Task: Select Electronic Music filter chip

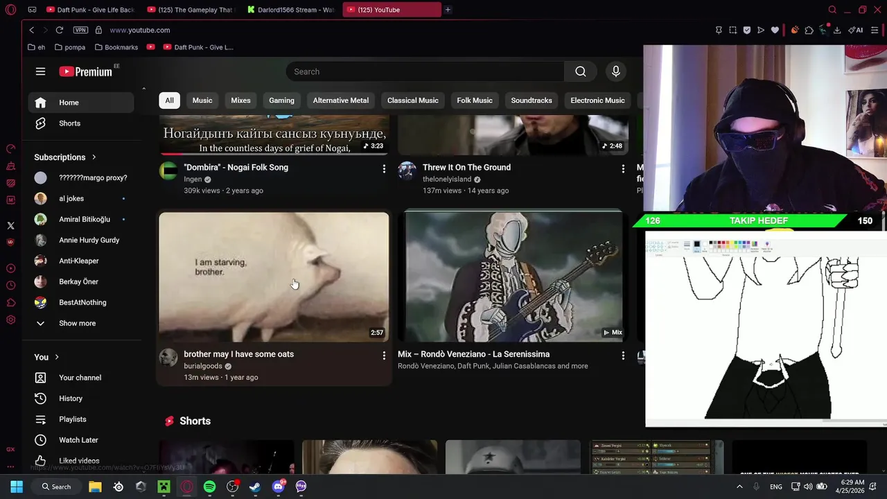Action: [x=597, y=100]
